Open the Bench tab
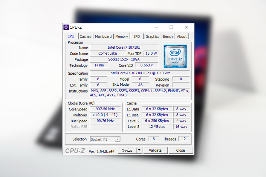This screenshot has width=266, height=177. (x=168, y=36)
